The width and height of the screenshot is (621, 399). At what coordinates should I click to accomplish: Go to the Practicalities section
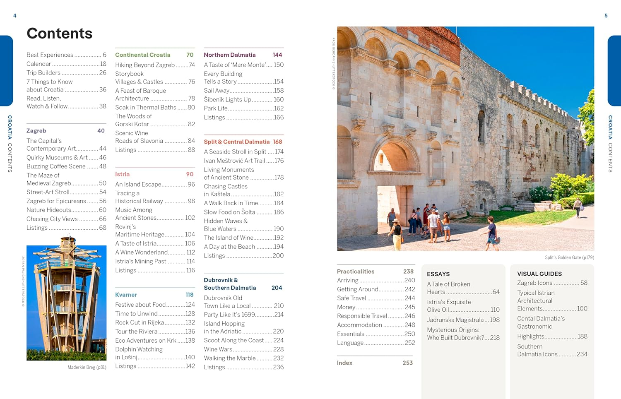click(356, 271)
